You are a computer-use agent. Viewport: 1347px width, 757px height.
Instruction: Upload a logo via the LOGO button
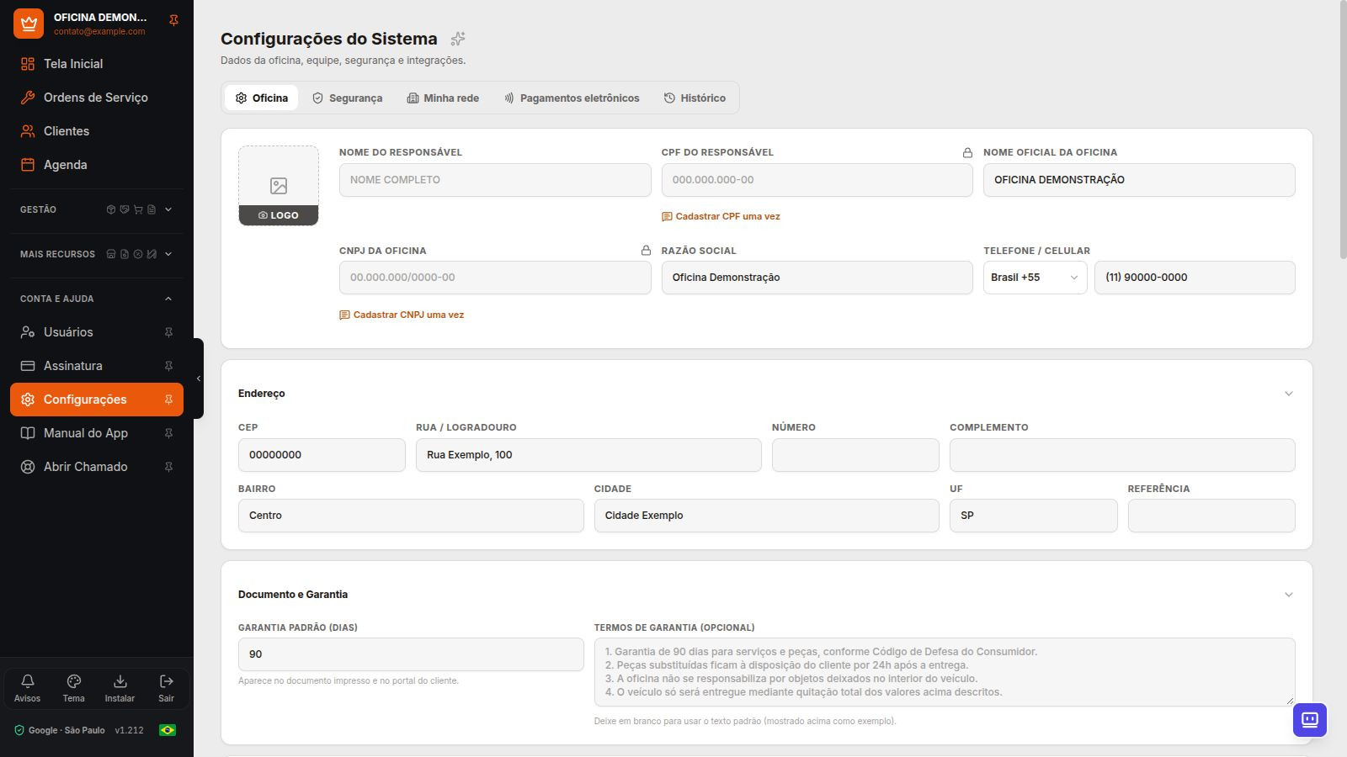click(x=279, y=215)
